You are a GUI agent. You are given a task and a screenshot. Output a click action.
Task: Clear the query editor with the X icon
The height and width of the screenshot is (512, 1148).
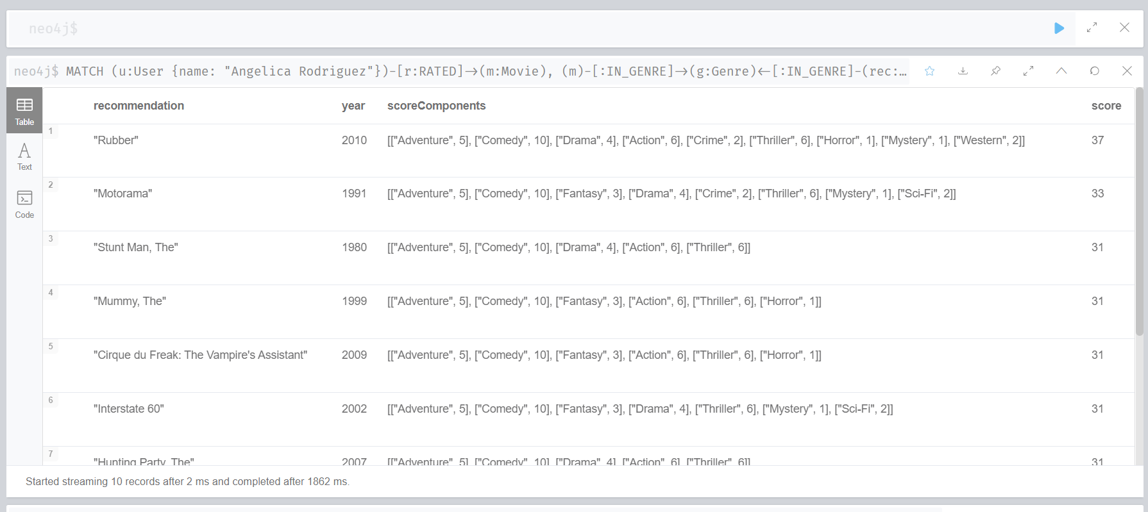[1124, 28]
